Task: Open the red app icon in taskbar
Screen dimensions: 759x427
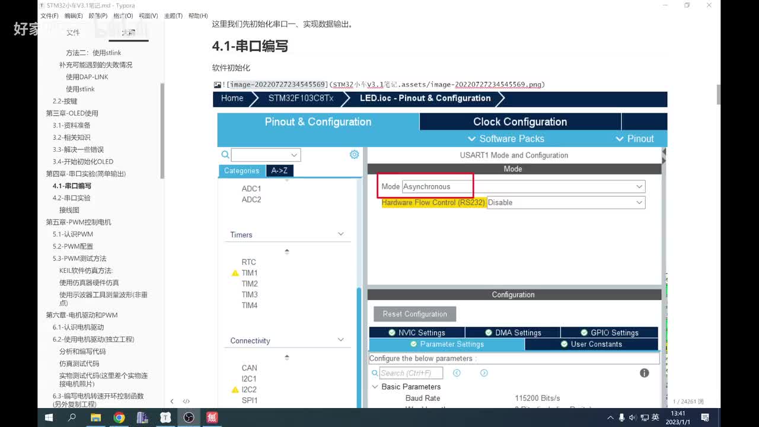Action: click(212, 418)
